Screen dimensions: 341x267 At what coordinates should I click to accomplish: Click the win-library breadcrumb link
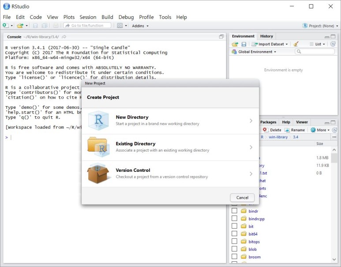click(x=278, y=137)
